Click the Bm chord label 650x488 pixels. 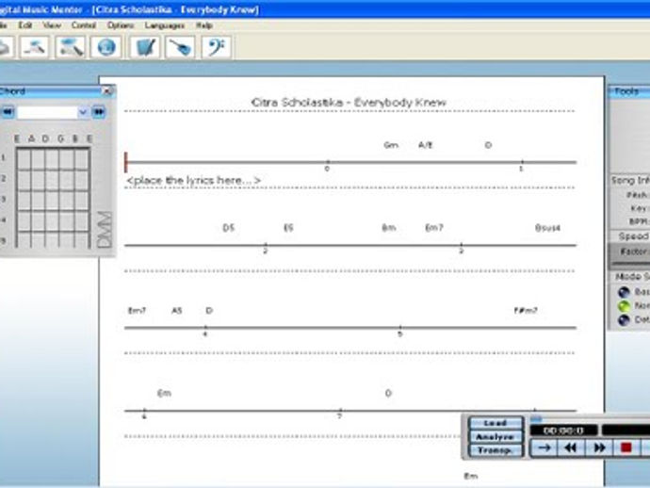pos(389,228)
